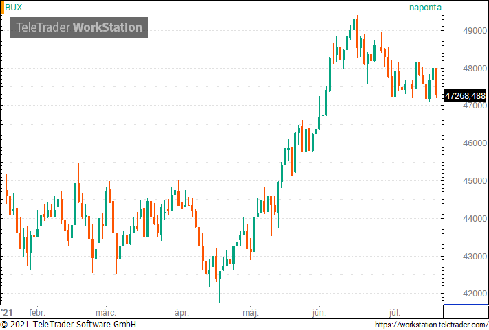Screen dimensions: 489x330
Task: Click the 'ápr.' date axis label
Action: (182, 313)
